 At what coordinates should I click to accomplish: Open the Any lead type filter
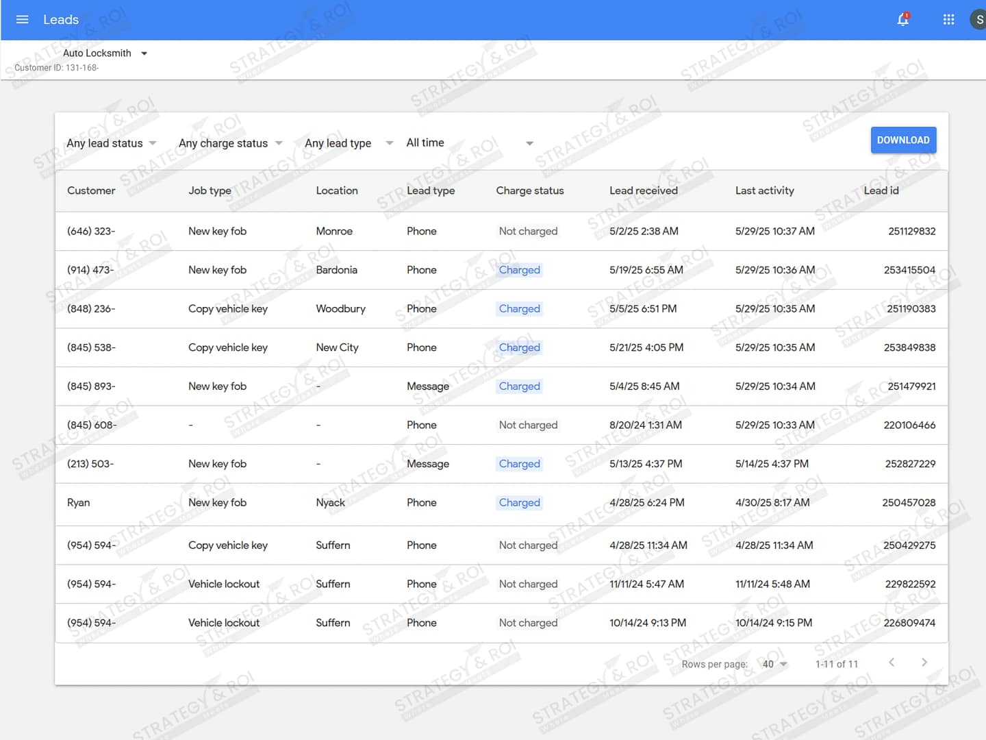[x=349, y=143]
